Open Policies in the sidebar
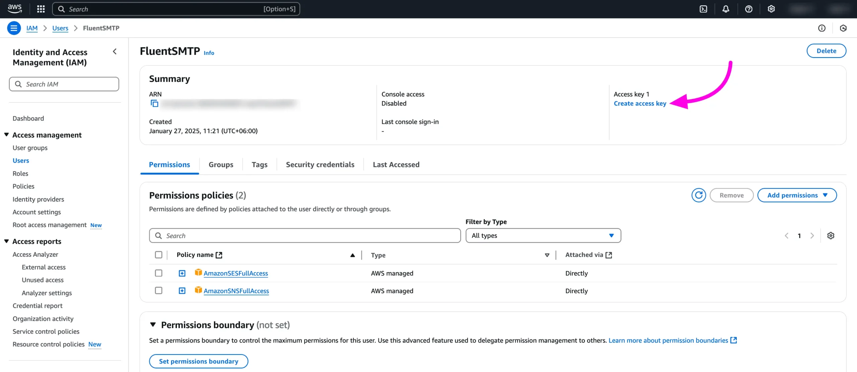 (x=23, y=186)
